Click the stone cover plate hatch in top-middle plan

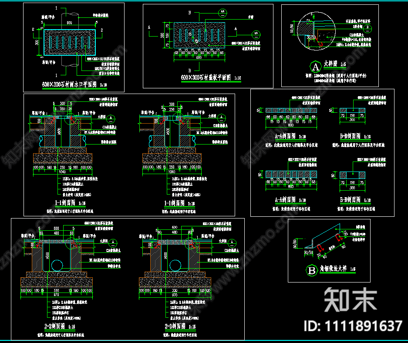click(199, 34)
